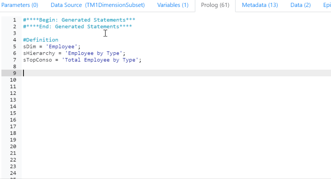Click line number 5 in the gutter
This screenshot has height=179, width=331.
14,47
